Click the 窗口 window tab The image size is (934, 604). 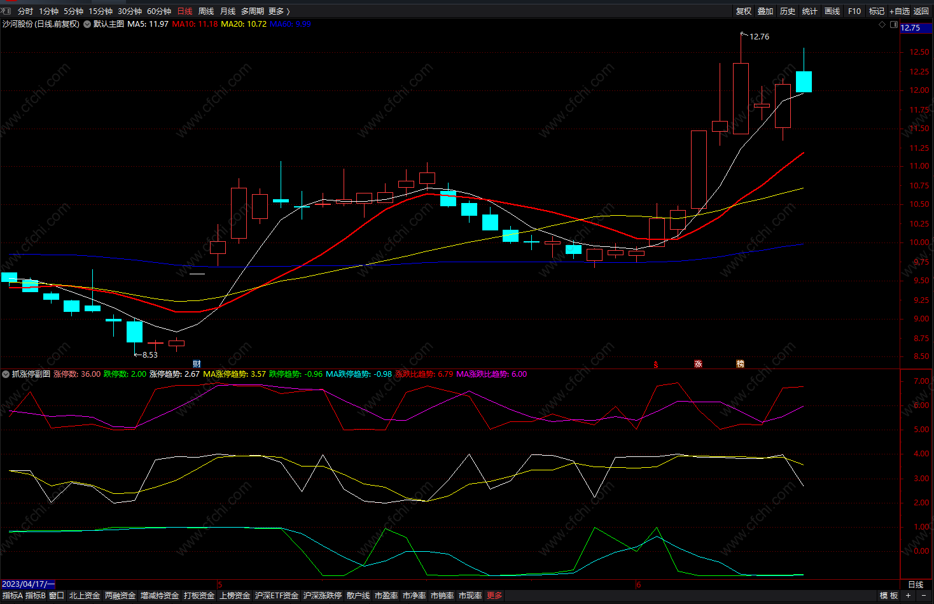57,596
